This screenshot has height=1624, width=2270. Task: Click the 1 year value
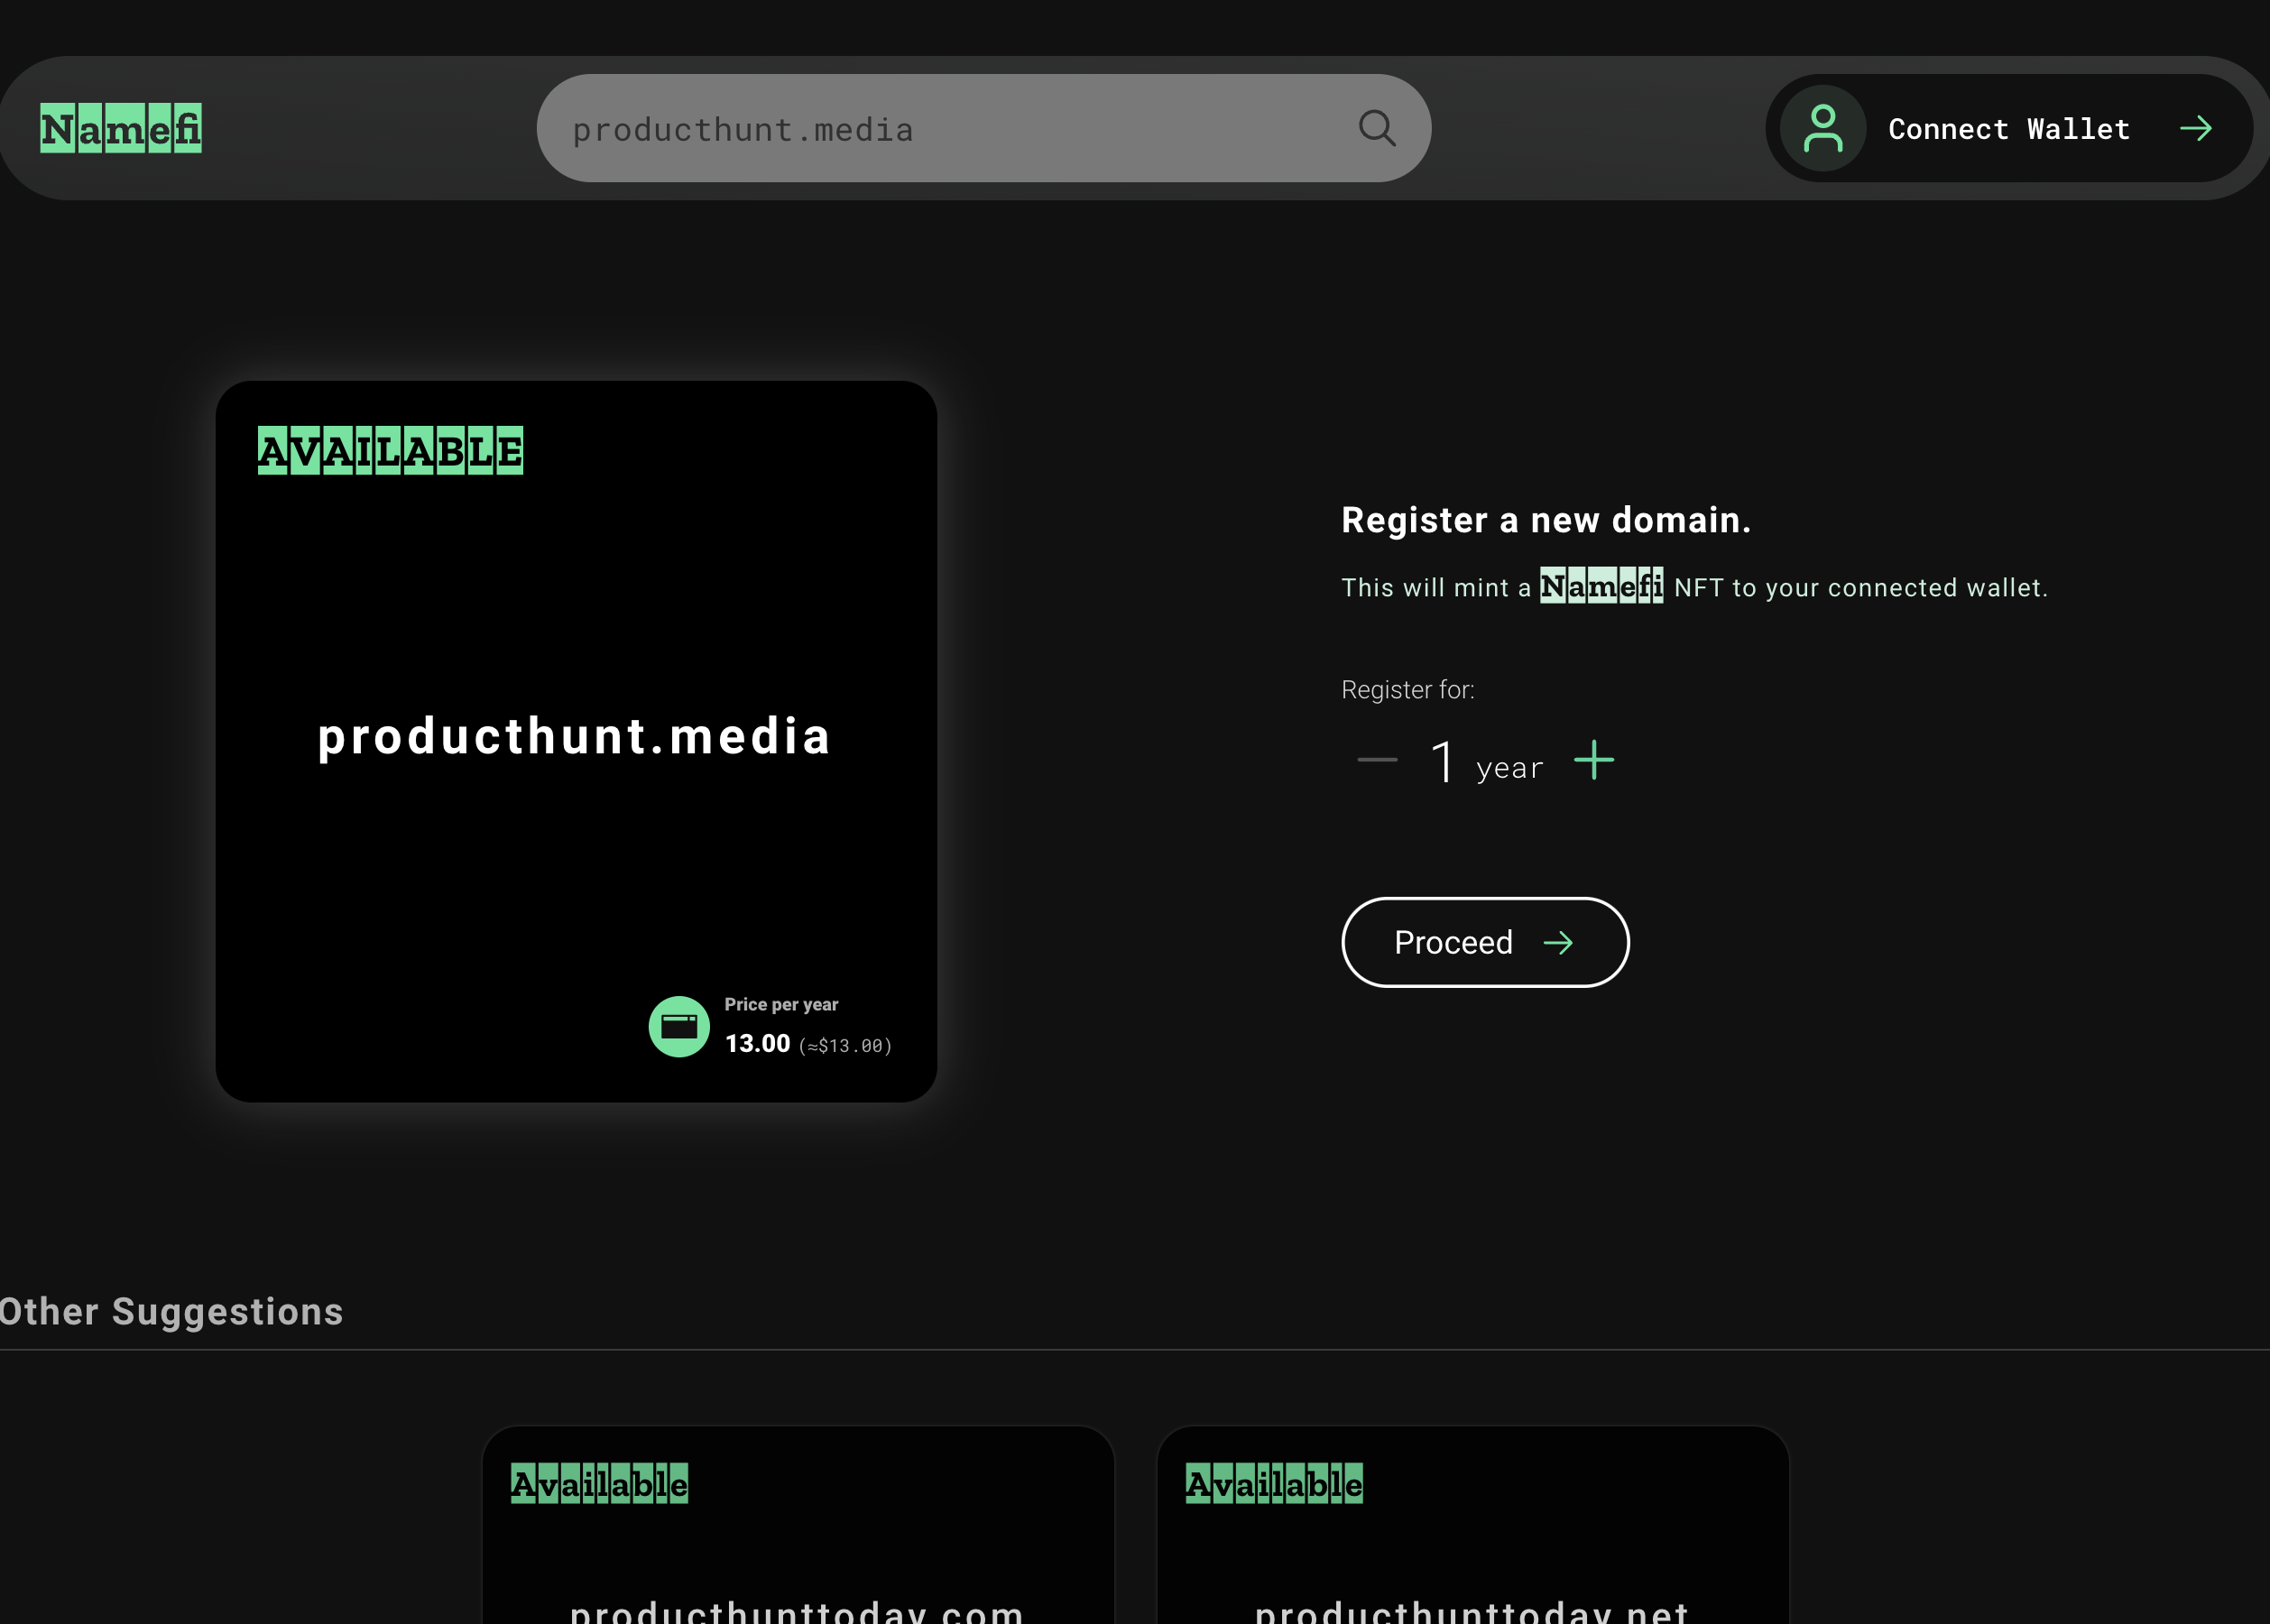click(1487, 763)
